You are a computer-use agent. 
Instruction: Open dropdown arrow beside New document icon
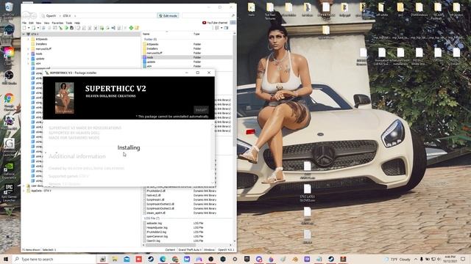coord(29,28)
